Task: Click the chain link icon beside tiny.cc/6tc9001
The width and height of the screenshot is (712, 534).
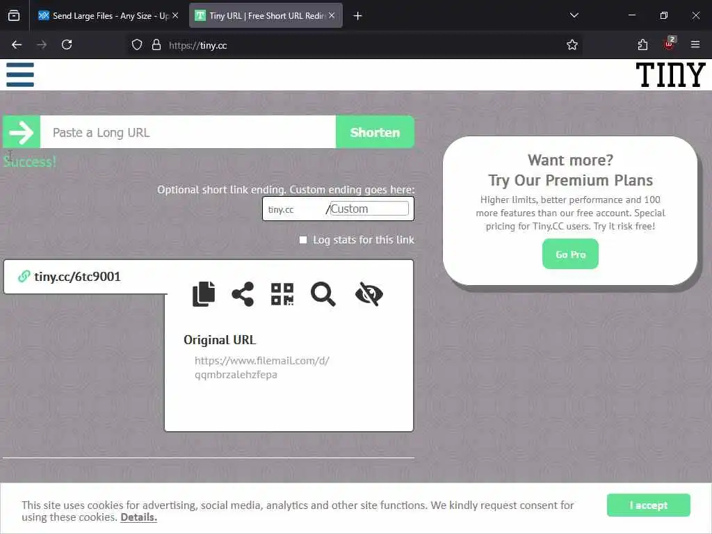Action: click(24, 277)
